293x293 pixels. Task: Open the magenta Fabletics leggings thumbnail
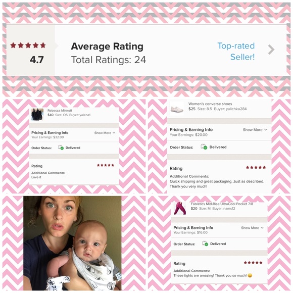[180, 208]
